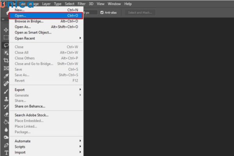
Task: Expand the Automate submenu
Action: [46, 141]
